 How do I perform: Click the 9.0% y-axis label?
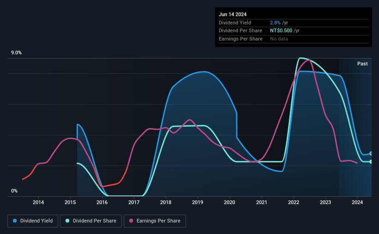coord(16,53)
